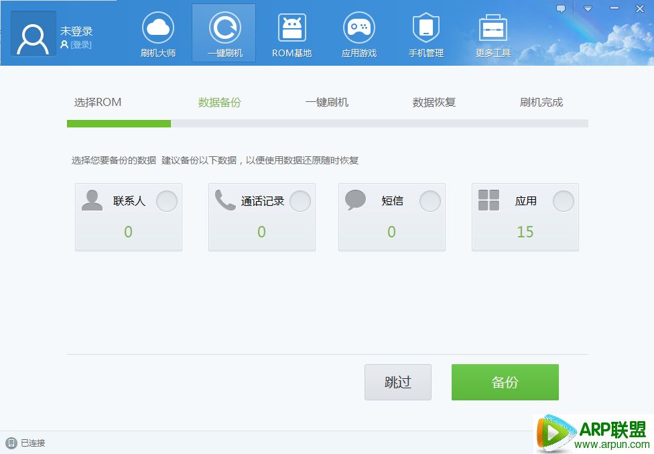Select the 一键刷机 refresh icon
This screenshot has height=454, width=654.
[x=224, y=28]
